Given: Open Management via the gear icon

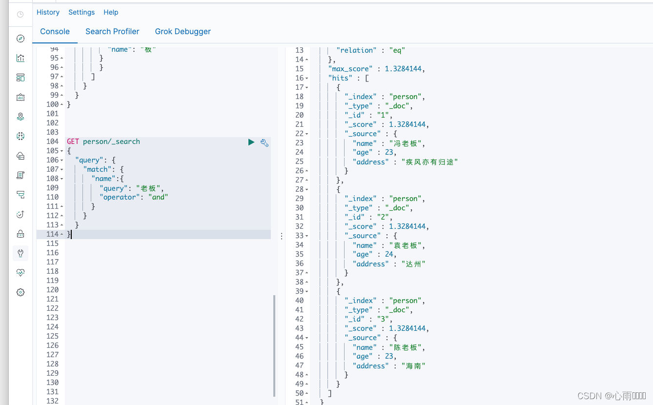Looking at the screenshot, I should [20, 292].
